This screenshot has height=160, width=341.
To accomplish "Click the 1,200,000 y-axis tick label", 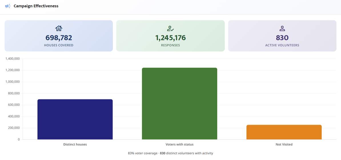I will (x=13, y=70).
